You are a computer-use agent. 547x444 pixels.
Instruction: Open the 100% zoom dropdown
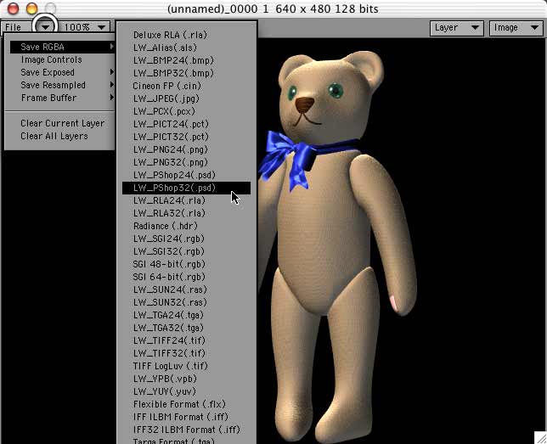click(86, 27)
